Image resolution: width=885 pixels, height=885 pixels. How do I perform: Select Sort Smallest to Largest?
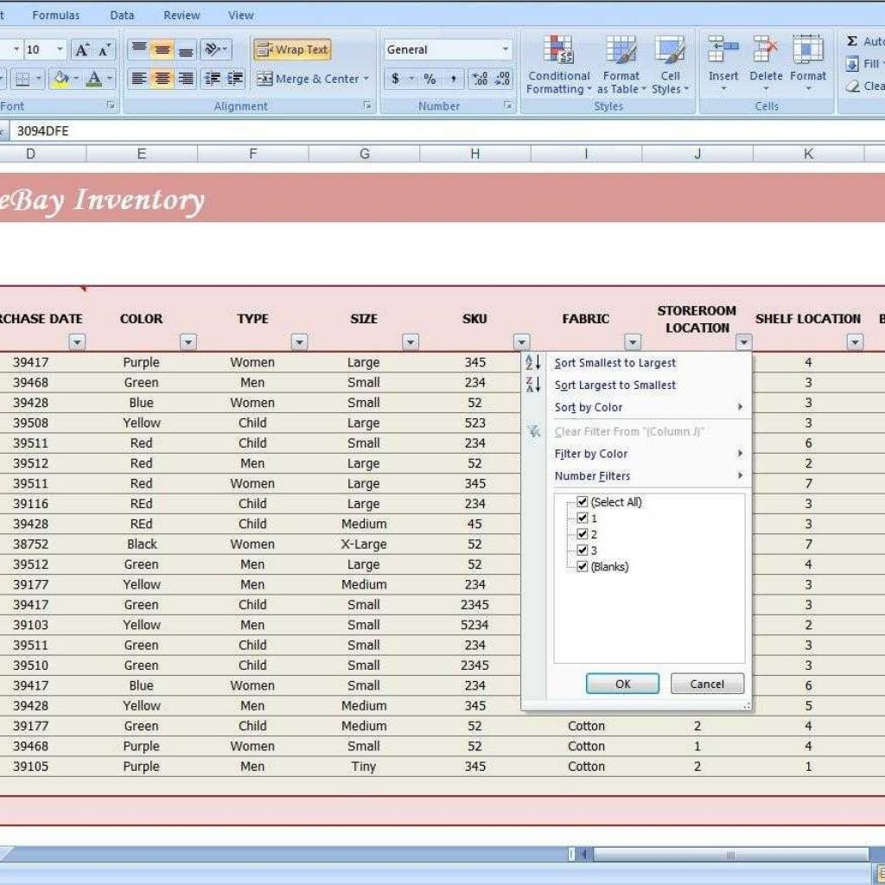(x=614, y=363)
